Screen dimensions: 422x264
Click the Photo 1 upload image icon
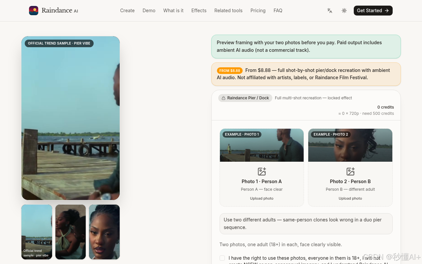[262, 171]
